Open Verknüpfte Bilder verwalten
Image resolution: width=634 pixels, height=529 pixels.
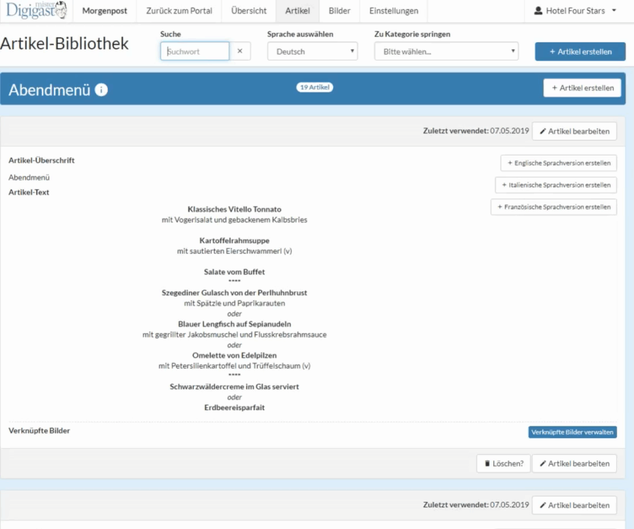[x=572, y=432]
